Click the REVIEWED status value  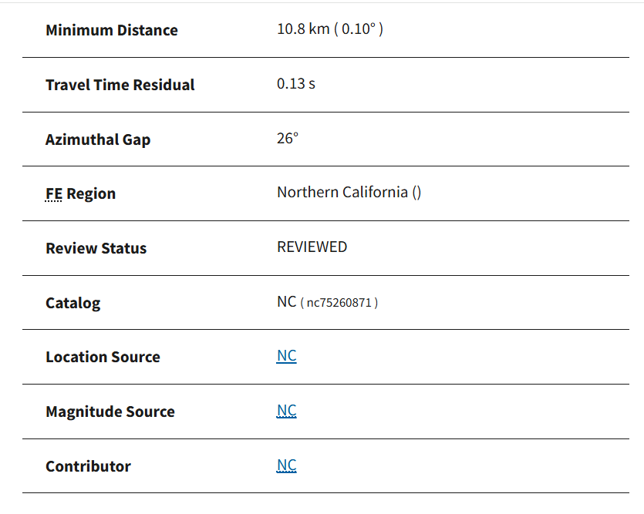click(312, 247)
